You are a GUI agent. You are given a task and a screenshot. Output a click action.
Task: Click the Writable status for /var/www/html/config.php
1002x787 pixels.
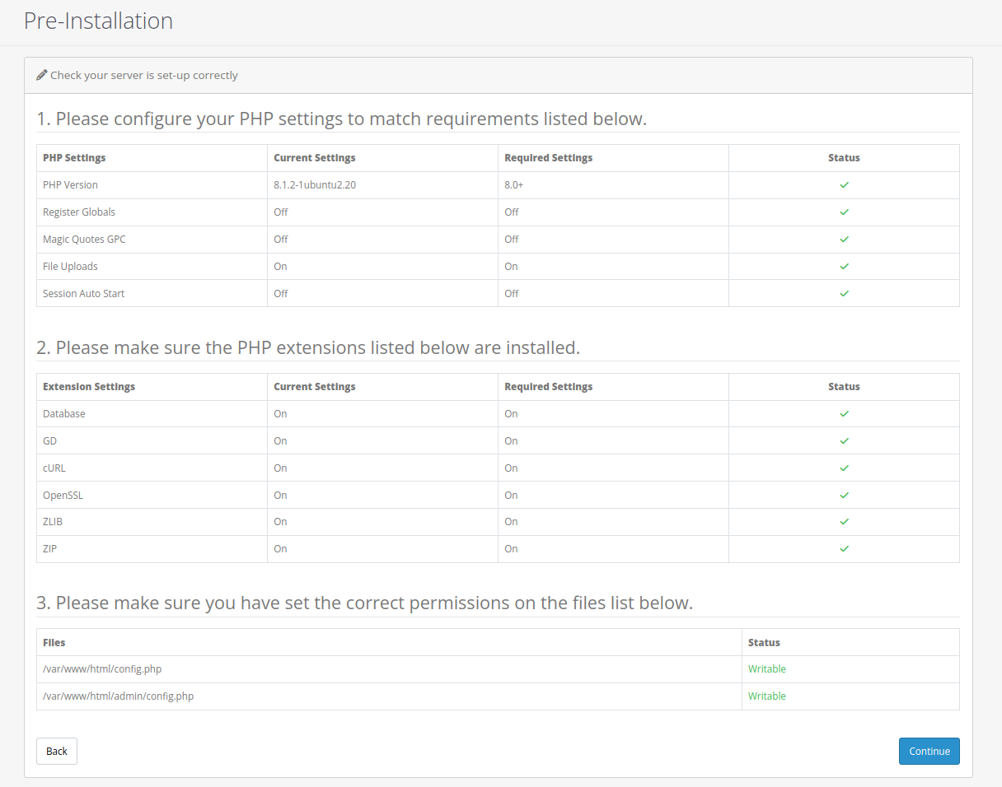click(766, 669)
